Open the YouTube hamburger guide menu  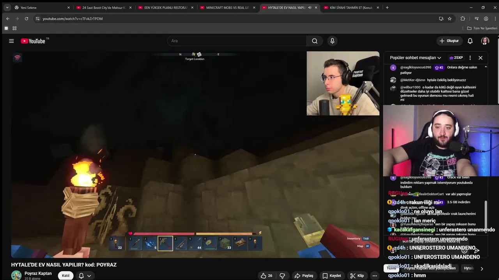11,41
